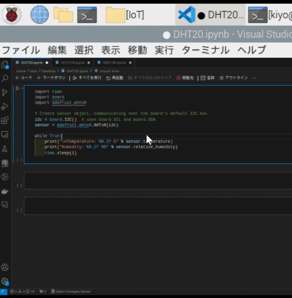Open the 編集 menu
Screen dimensions: 292x298
pos(57,50)
